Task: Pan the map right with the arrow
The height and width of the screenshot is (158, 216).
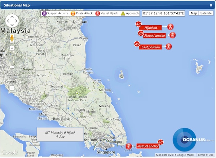Action: (x=16, y=21)
